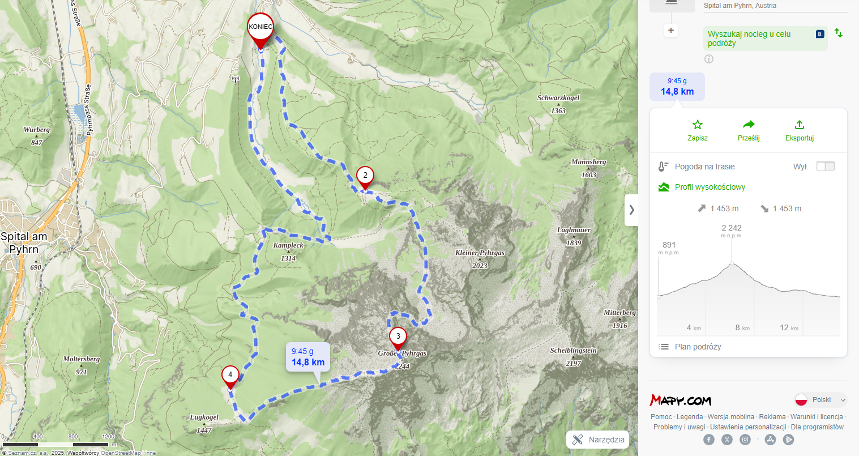
Task: Collapse the side panel with chevron
Action: pos(631,210)
